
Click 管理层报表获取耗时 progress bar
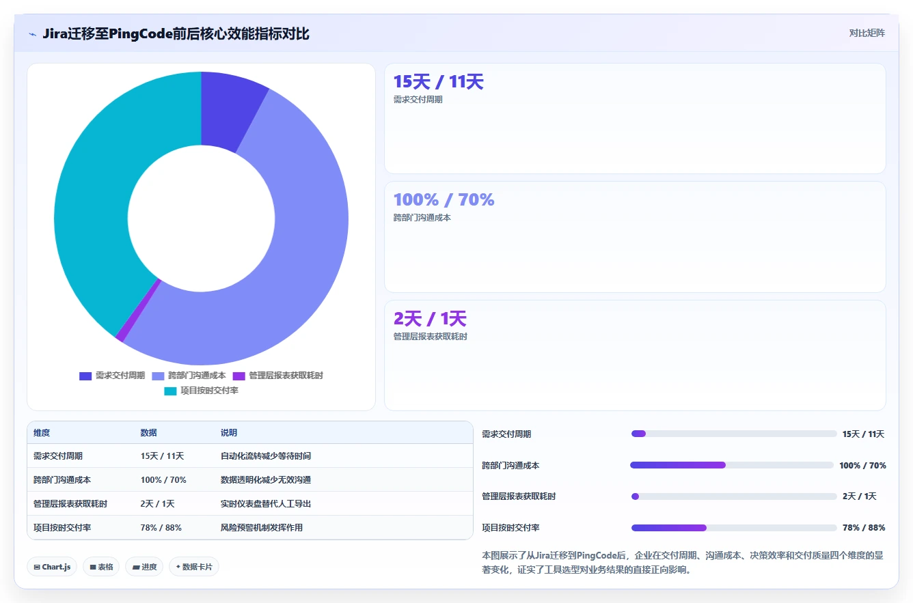pyautogui.click(x=734, y=496)
